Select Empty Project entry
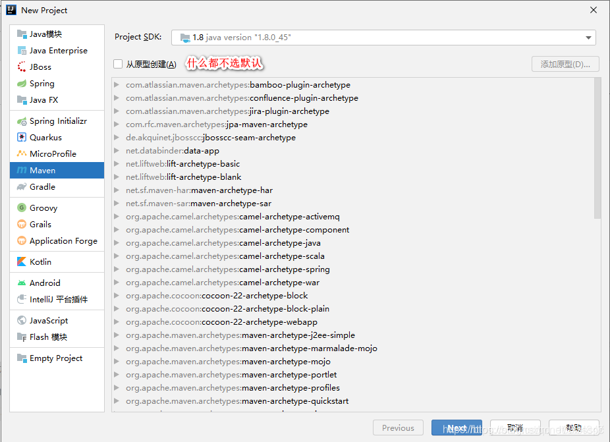Image resolution: width=610 pixels, height=442 pixels. tap(57, 358)
